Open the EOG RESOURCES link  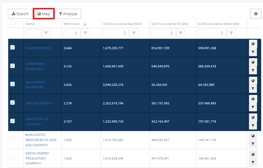[x=38, y=48]
